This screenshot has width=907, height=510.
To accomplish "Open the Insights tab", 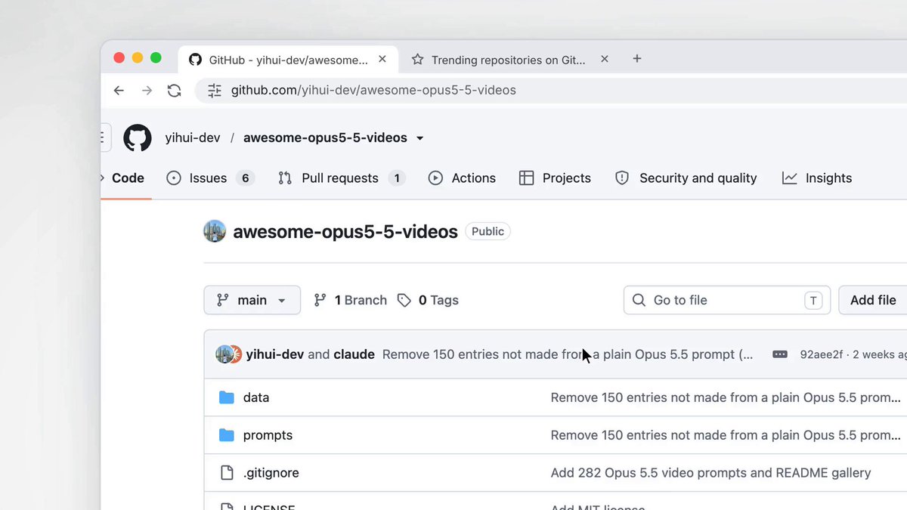I will (x=817, y=178).
